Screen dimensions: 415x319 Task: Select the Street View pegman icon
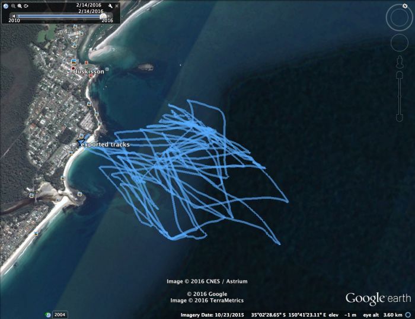[400, 62]
